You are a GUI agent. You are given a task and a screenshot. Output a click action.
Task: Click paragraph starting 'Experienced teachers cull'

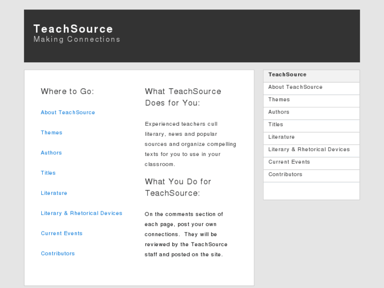190,144
